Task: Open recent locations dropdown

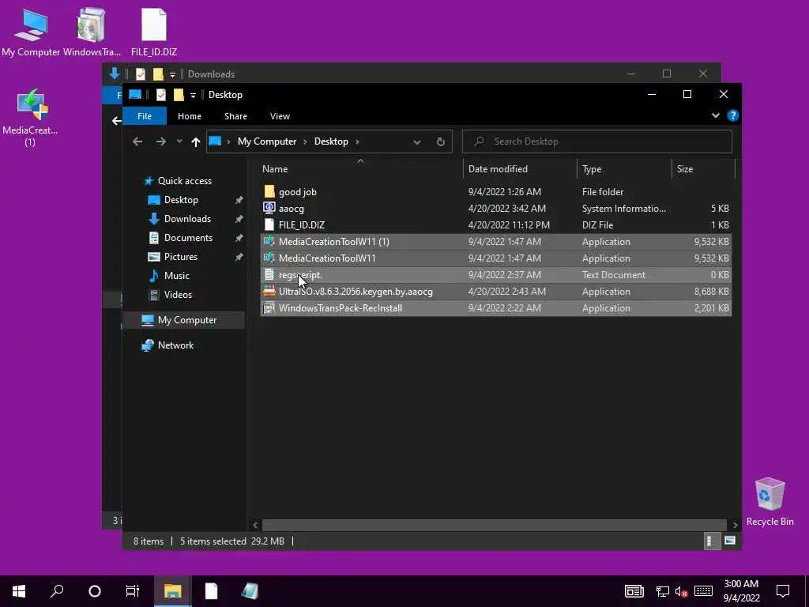Action: point(179,141)
